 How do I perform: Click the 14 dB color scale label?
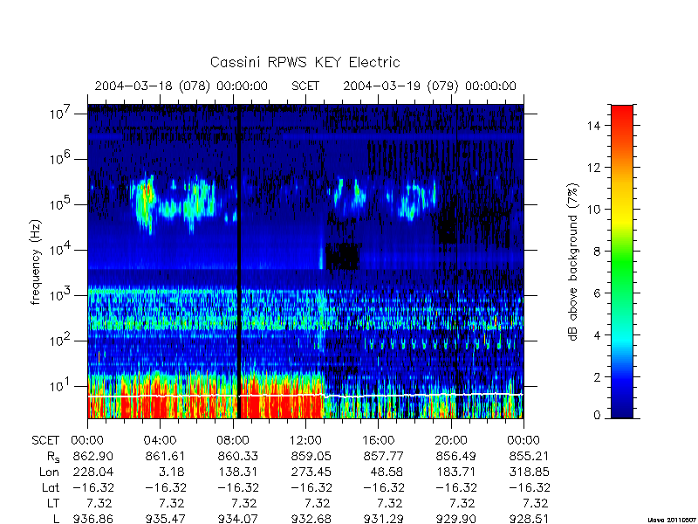click(x=593, y=126)
